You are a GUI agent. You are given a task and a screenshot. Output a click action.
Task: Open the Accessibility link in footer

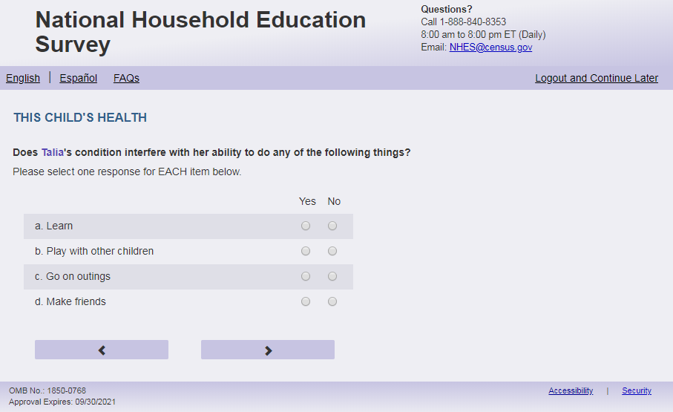571,391
